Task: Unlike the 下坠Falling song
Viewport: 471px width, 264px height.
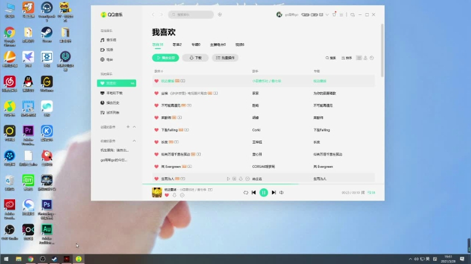Action: [156, 130]
